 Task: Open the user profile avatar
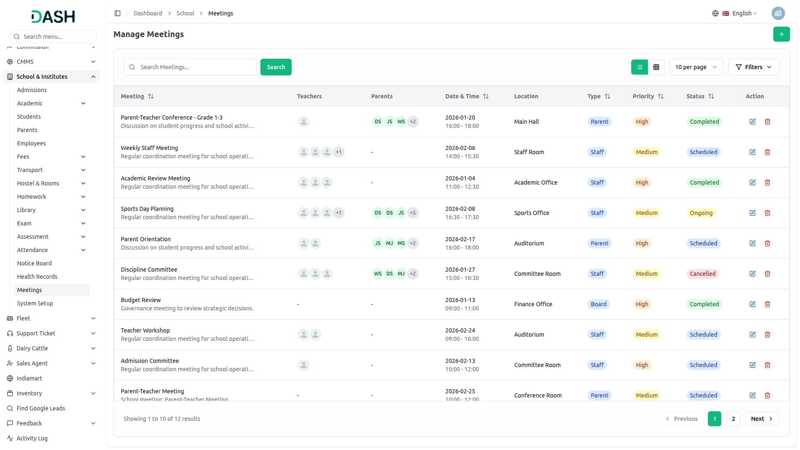pyautogui.click(x=778, y=13)
